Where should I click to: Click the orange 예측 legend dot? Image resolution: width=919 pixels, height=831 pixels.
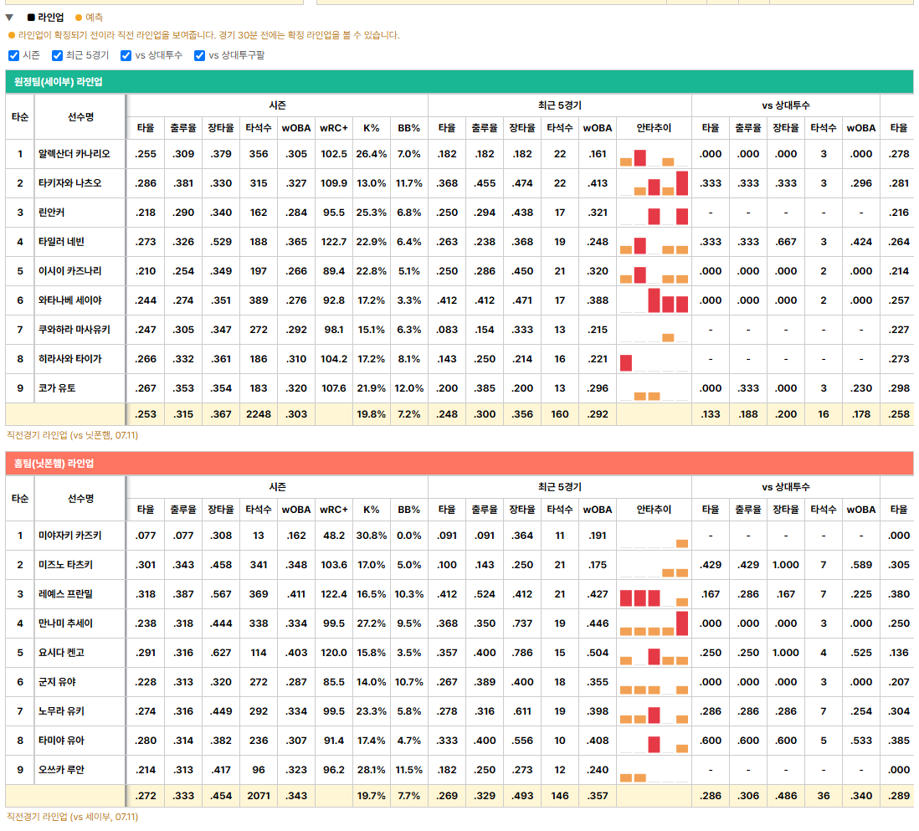point(79,18)
